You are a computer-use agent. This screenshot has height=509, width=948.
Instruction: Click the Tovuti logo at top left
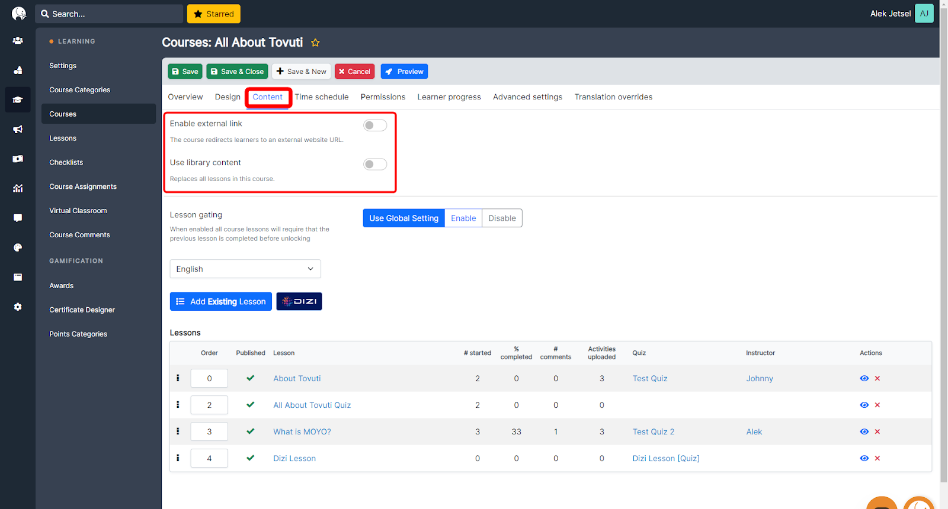point(19,14)
